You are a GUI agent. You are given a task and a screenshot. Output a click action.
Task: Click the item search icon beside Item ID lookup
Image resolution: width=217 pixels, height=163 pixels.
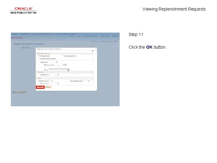pos(66,65)
